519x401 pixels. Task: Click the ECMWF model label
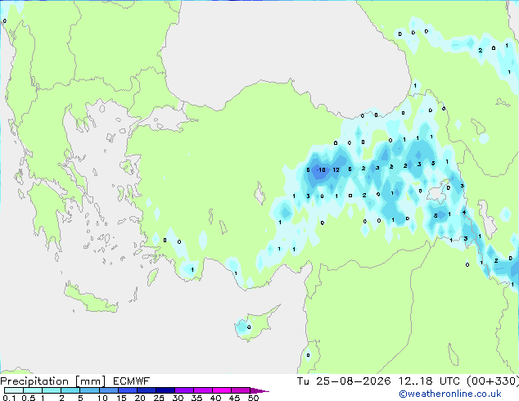point(132,381)
